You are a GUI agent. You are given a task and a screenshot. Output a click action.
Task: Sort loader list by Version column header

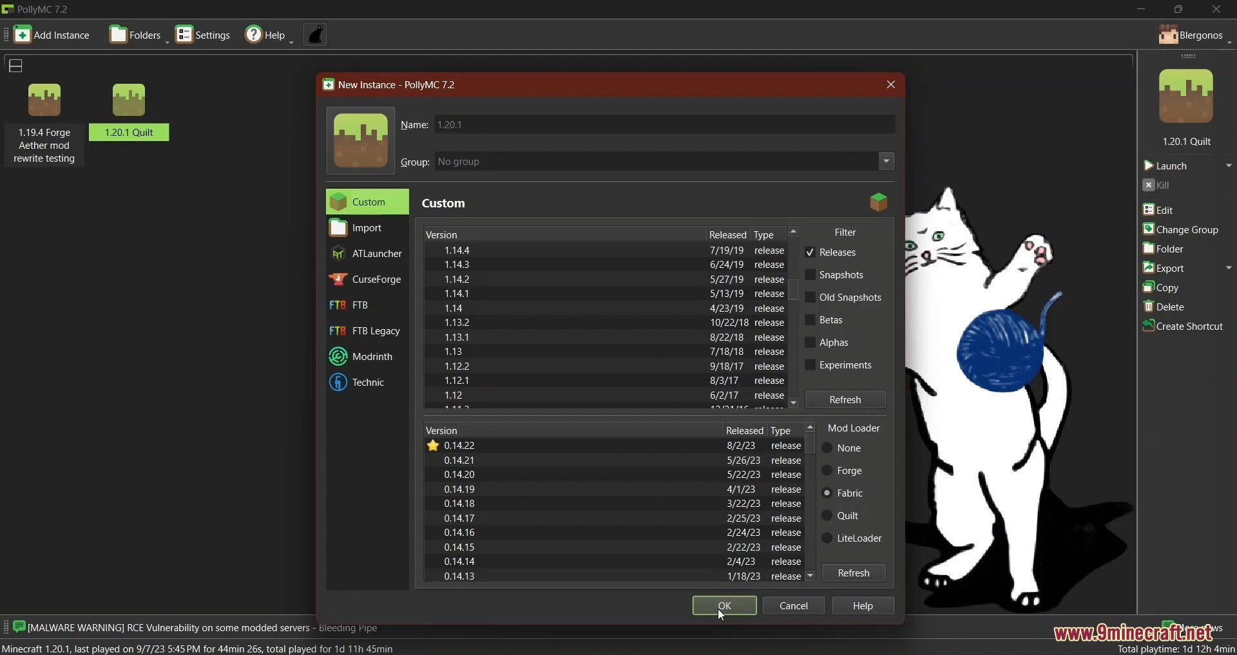pos(572,431)
